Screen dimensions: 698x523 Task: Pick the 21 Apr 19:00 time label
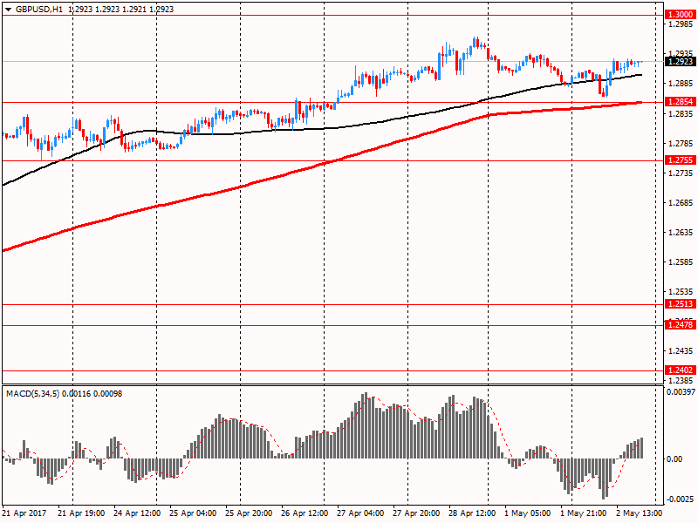click(81, 513)
